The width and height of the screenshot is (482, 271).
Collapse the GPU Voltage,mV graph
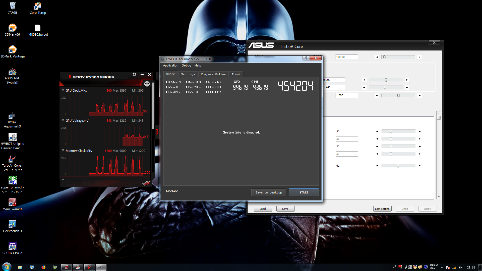coord(63,120)
